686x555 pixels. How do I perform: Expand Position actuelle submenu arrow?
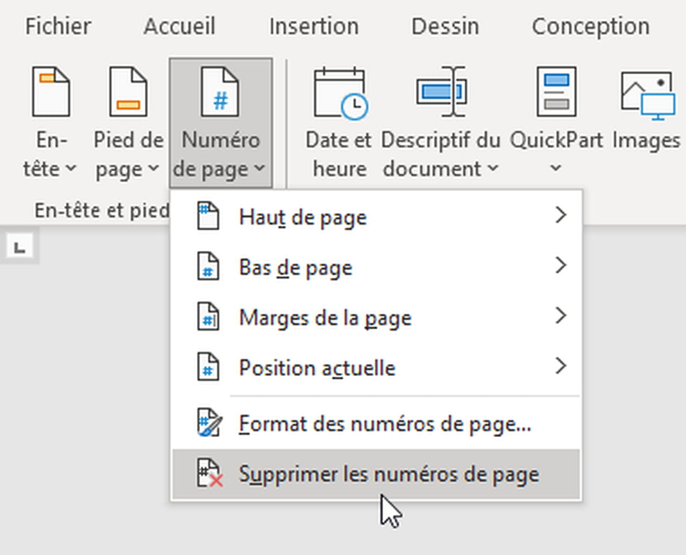(x=560, y=366)
